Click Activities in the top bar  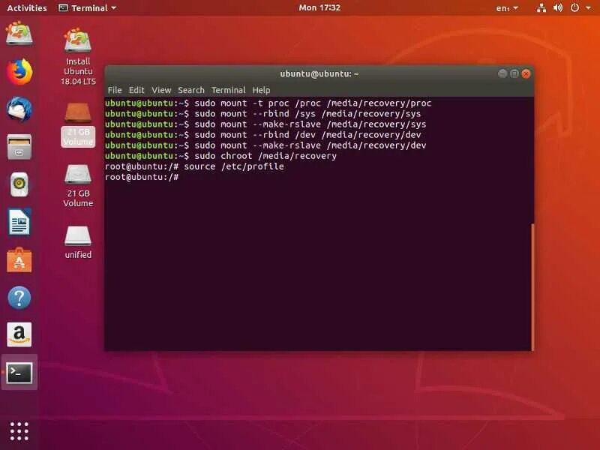27,8
